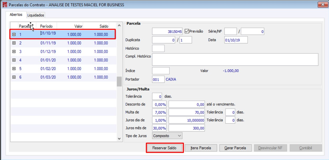Select period 01/12/19 cell
Viewport: 329px width, 160px height.
point(48,52)
